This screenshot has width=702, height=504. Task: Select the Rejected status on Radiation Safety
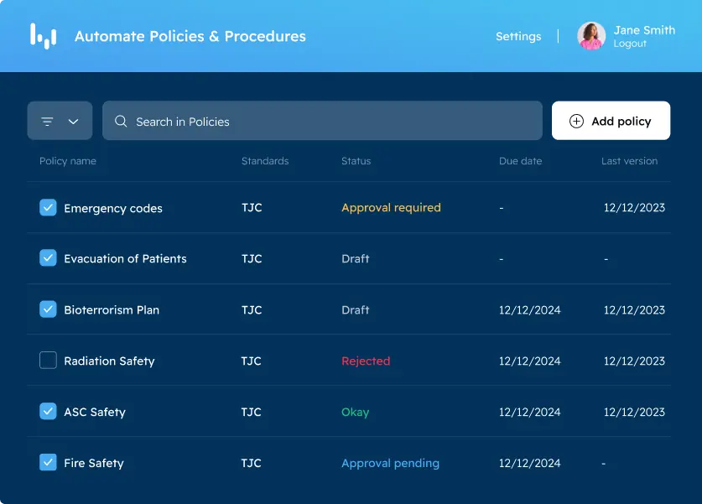[366, 360]
